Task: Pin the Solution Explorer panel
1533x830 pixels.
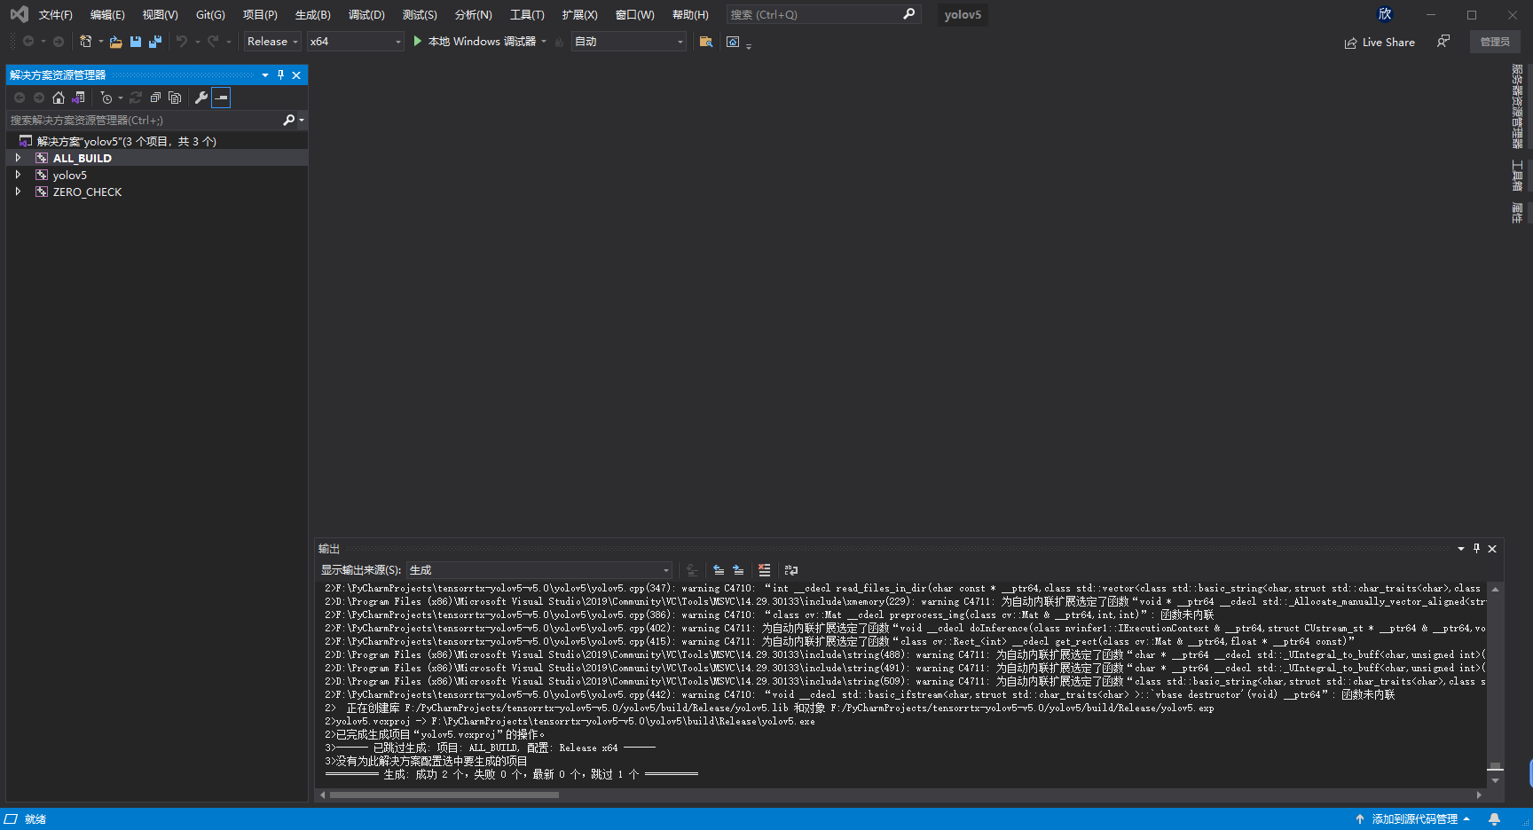Action: pos(280,75)
